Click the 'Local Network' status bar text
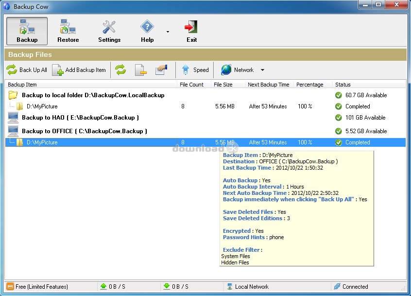Image resolution: width=411 pixels, height=296 pixels. [252, 287]
